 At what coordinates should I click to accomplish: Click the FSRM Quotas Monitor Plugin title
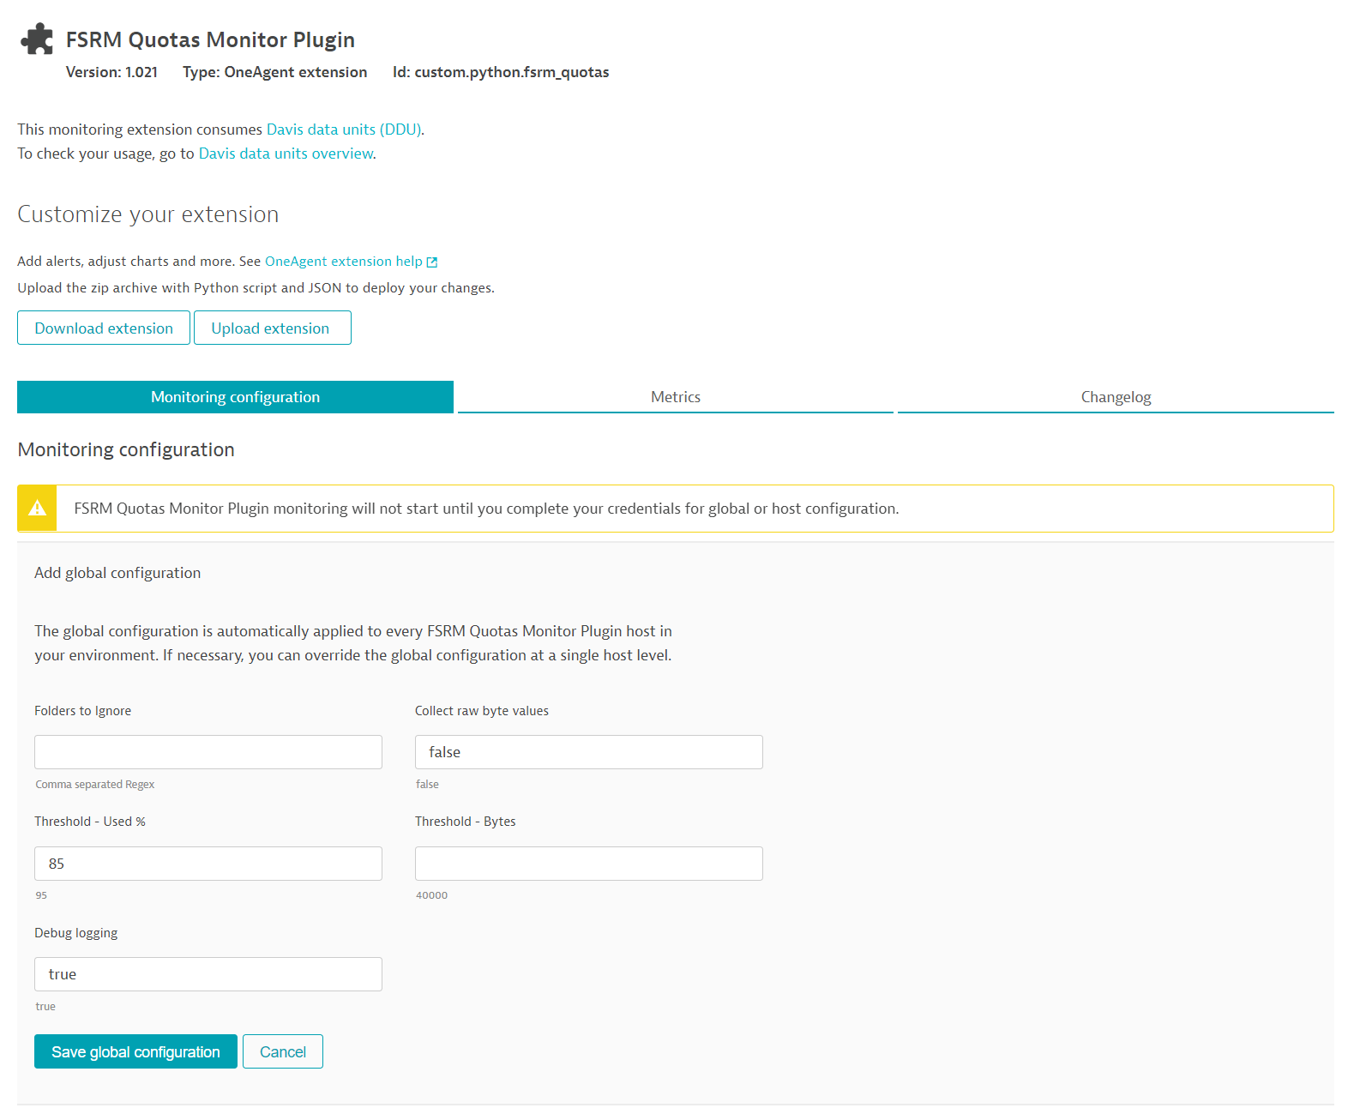[x=210, y=40]
